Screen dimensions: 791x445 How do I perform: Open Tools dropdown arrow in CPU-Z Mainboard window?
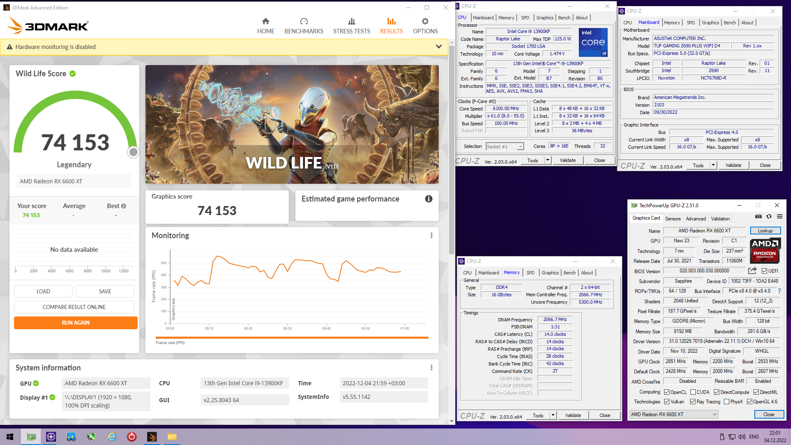tap(713, 165)
